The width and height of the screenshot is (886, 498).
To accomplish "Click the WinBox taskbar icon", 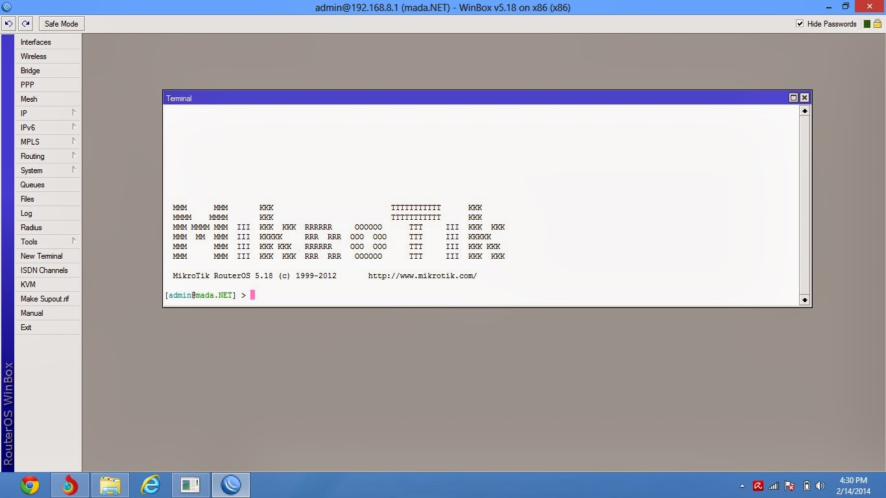I will click(231, 485).
